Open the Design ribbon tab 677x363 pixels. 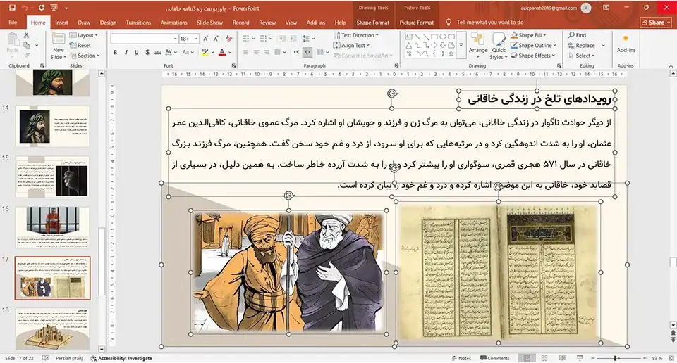[x=108, y=23]
